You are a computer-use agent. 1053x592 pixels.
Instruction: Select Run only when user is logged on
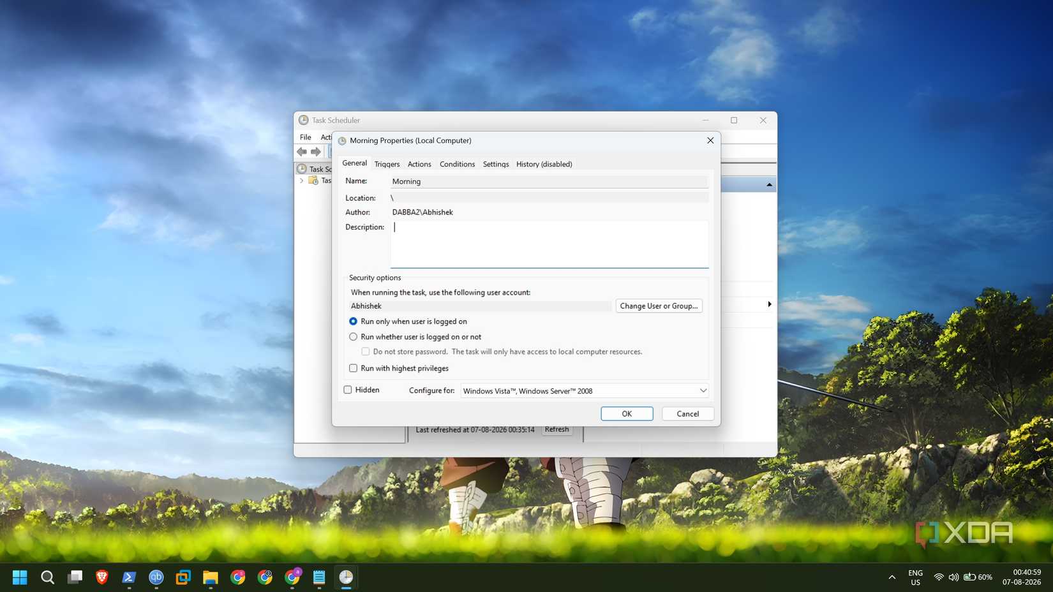click(353, 322)
